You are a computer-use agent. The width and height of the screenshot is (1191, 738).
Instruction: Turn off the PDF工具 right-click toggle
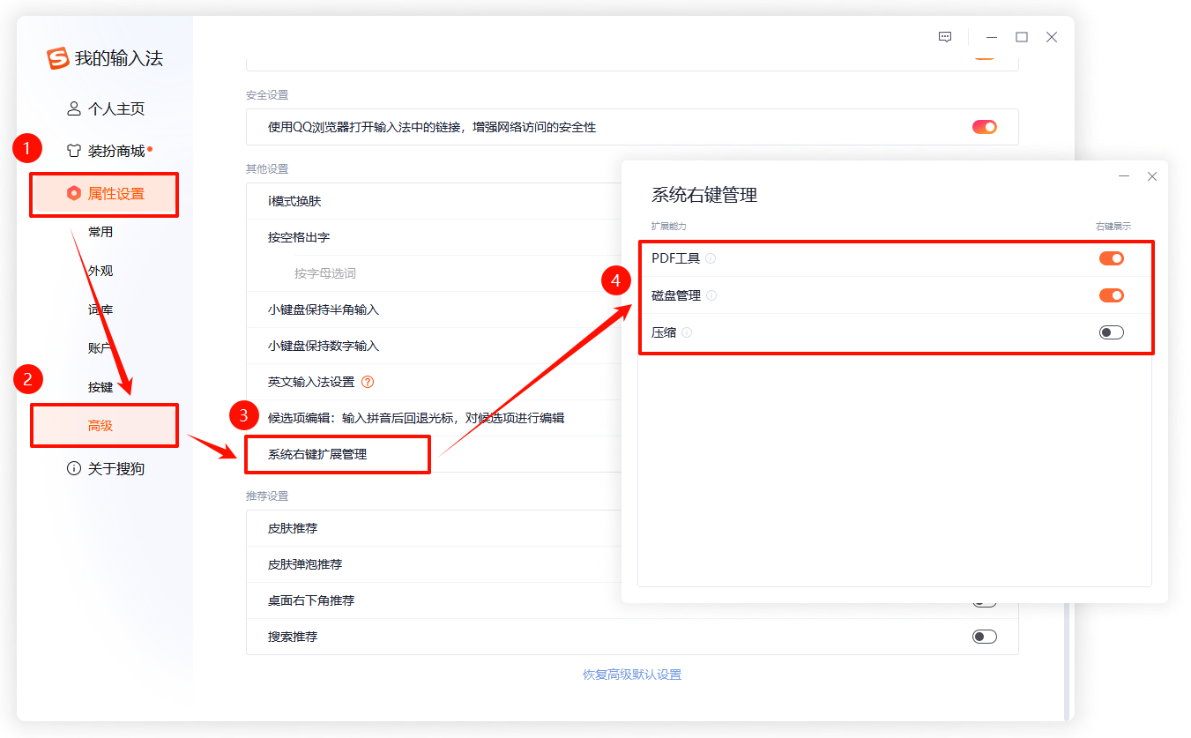[1112, 257]
